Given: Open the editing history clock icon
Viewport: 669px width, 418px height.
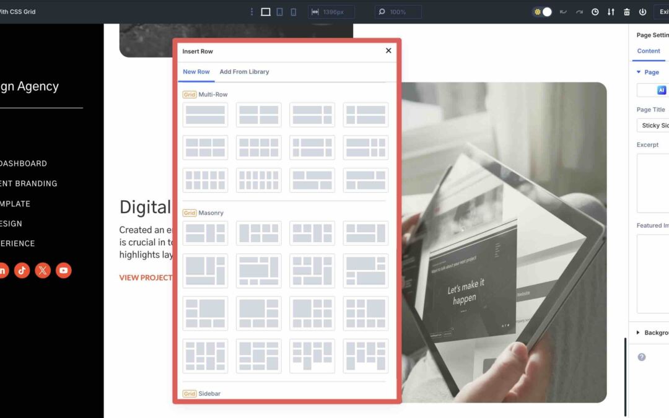Looking at the screenshot, I should click(595, 12).
